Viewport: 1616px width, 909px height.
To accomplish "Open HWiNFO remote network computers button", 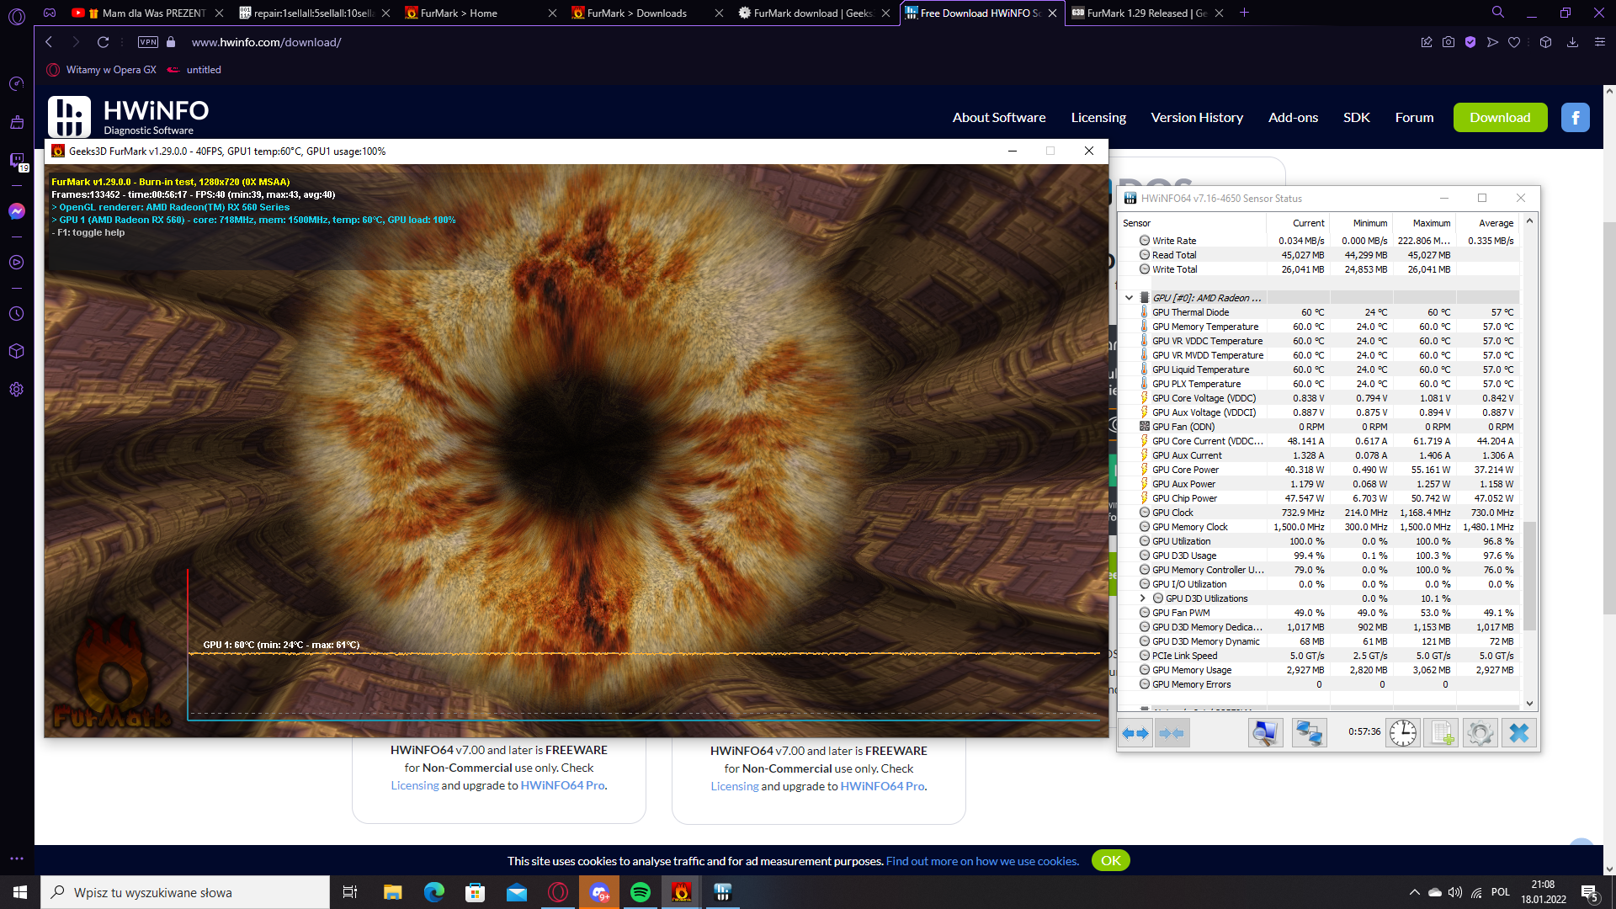I will coord(1309,733).
